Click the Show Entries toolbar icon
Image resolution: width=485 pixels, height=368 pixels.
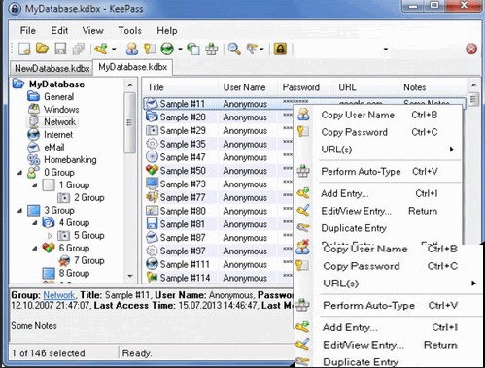[252, 50]
